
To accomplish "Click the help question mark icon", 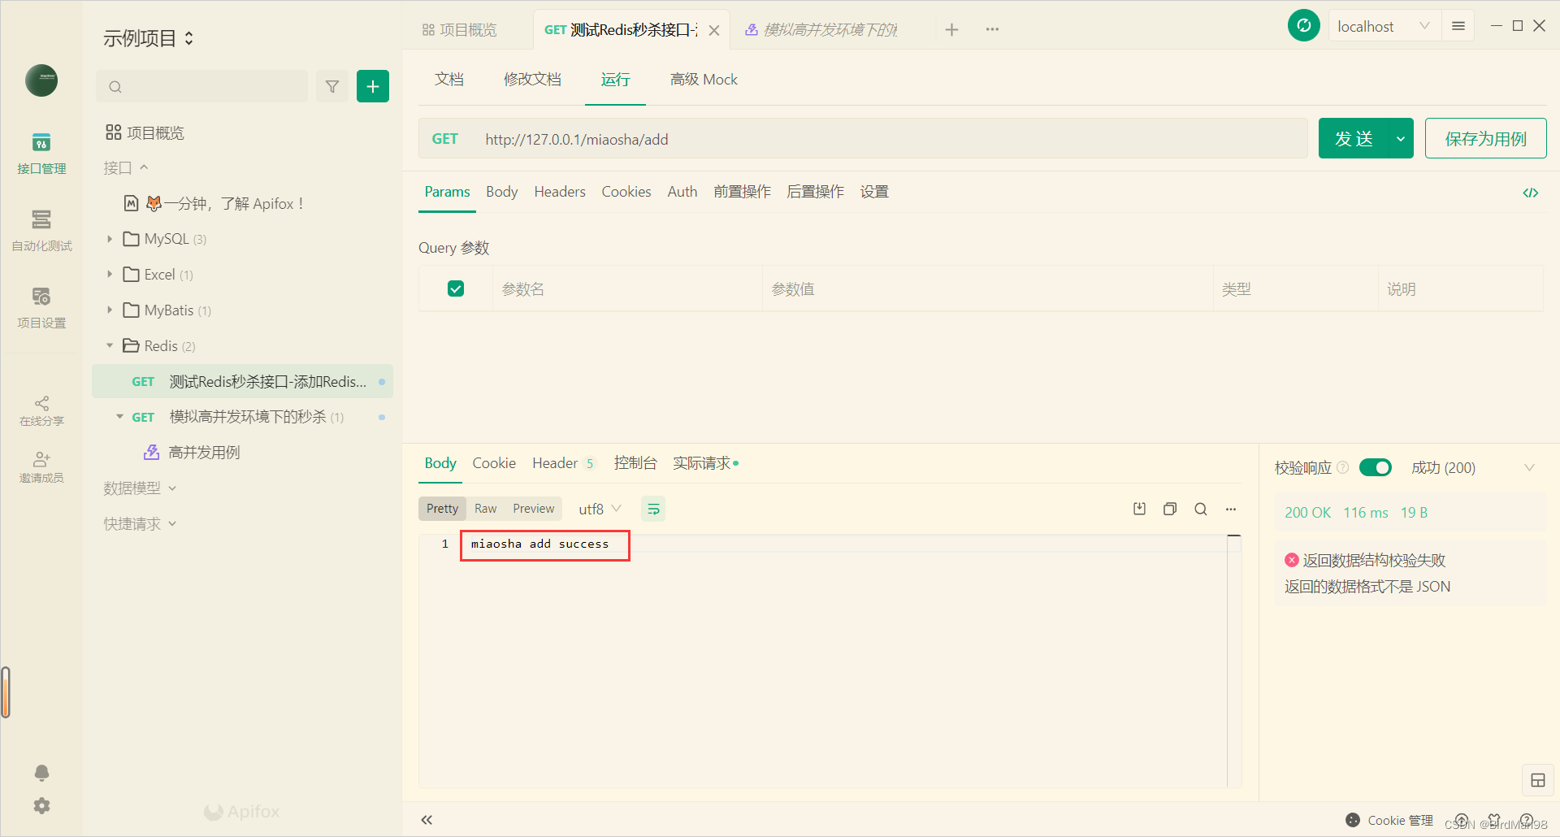I will [1527, 820].
